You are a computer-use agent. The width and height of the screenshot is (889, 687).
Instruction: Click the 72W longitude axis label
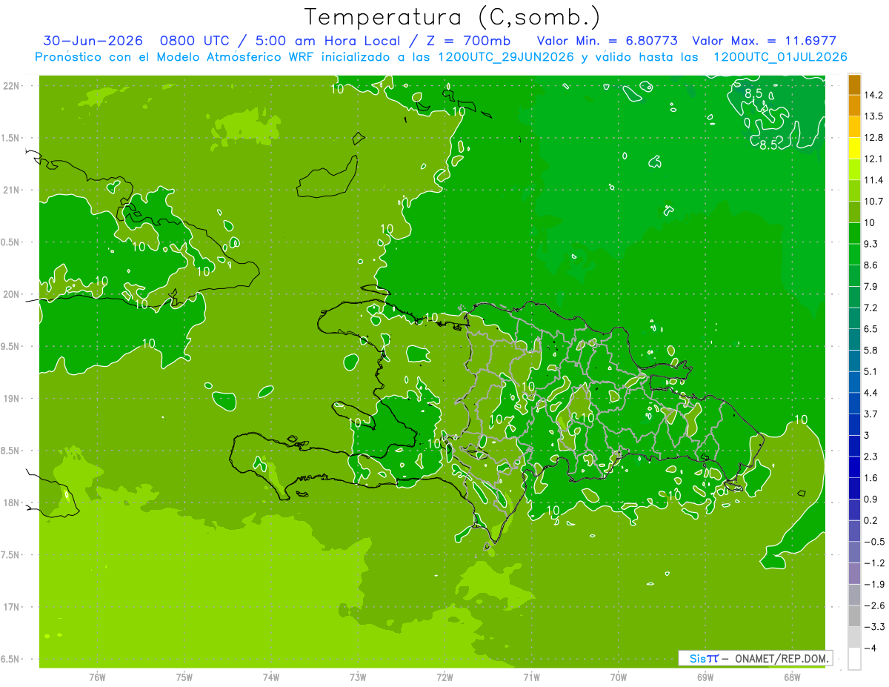pyautogui.click(x=444, y=677)
